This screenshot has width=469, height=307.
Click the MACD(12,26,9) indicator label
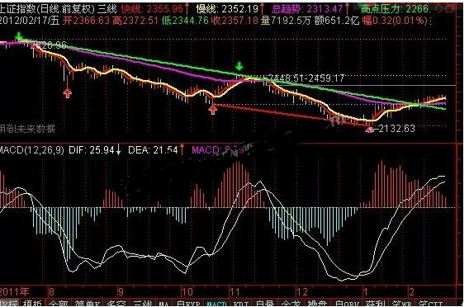31,149
